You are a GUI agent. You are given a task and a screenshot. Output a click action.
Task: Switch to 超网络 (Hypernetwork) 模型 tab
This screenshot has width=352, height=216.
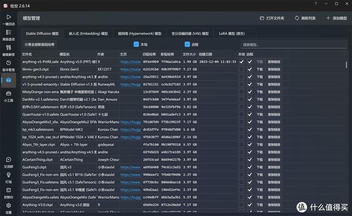pos(140,33)
